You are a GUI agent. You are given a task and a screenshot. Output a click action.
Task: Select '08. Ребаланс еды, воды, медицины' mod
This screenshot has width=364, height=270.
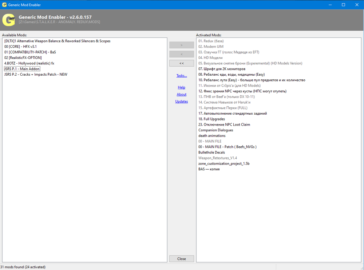[232, 75]
